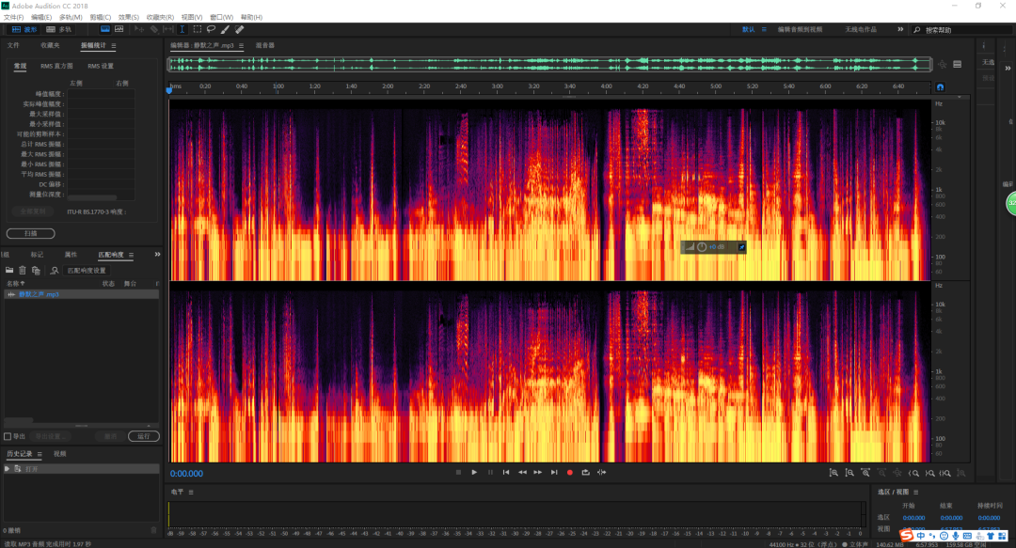Select the 编辑音频到视频 workspace
This screenshot has width=1016, height=548.
click(x=800, y=29)
